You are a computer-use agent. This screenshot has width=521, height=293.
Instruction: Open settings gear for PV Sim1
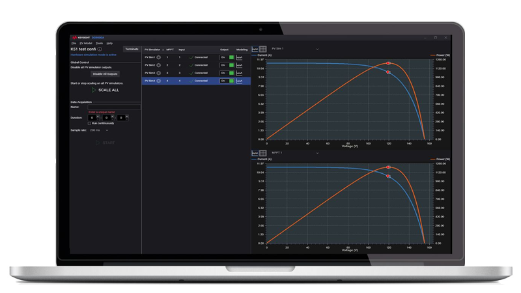(159, 57)
